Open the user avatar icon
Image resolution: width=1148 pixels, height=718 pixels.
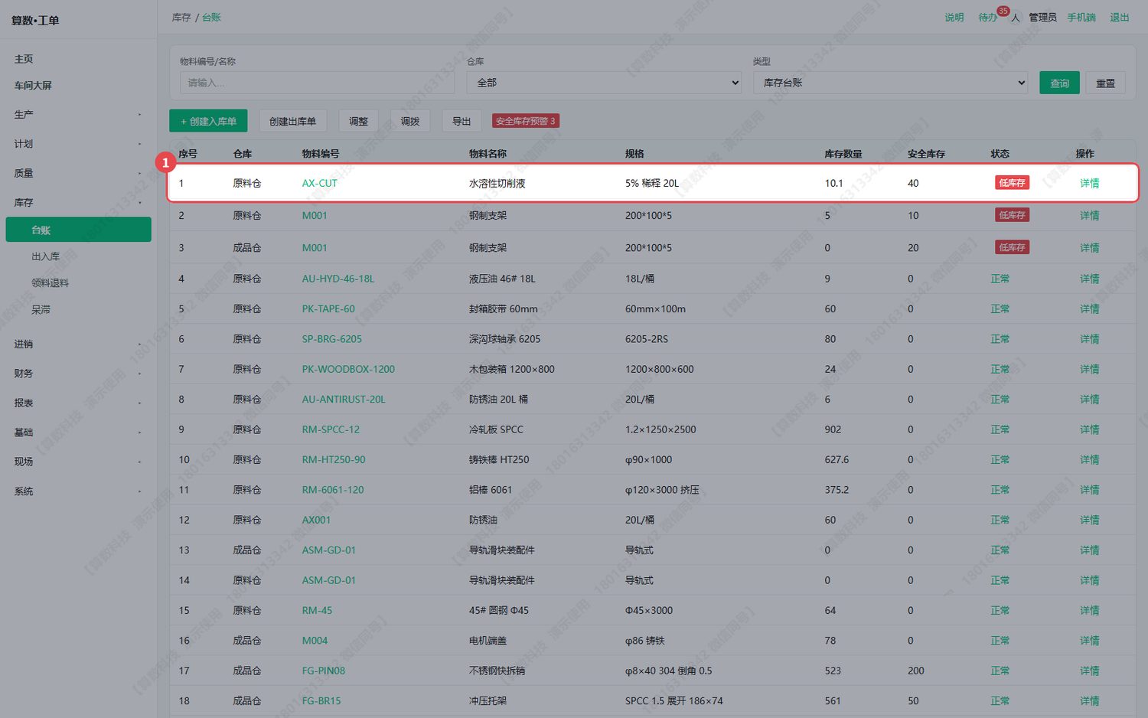pos(1016,18)
